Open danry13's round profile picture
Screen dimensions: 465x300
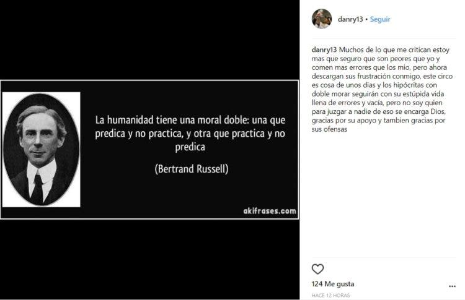coord(322,19)
